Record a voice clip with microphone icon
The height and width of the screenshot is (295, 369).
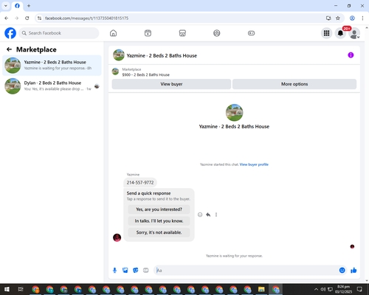tap(114, 271)
